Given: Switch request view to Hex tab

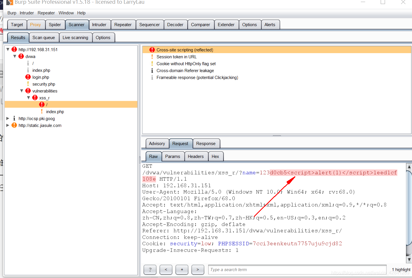Looking at the screenshot, I should pyautogui.click(x=215, y=157).
